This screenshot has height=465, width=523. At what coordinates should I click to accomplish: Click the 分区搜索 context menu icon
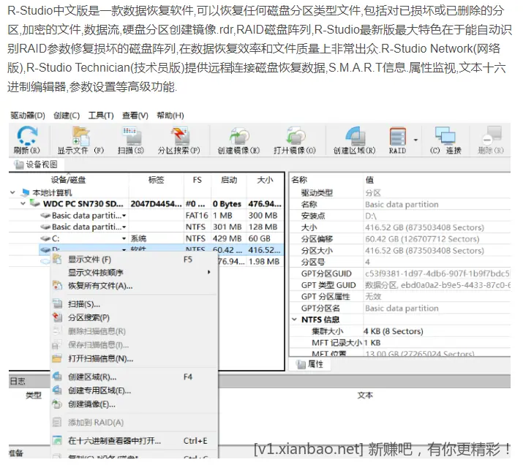click(57, 317)
